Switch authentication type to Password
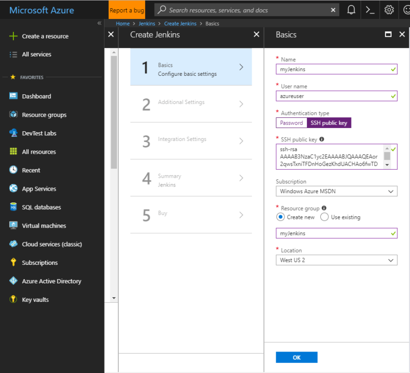 [291, 122]
